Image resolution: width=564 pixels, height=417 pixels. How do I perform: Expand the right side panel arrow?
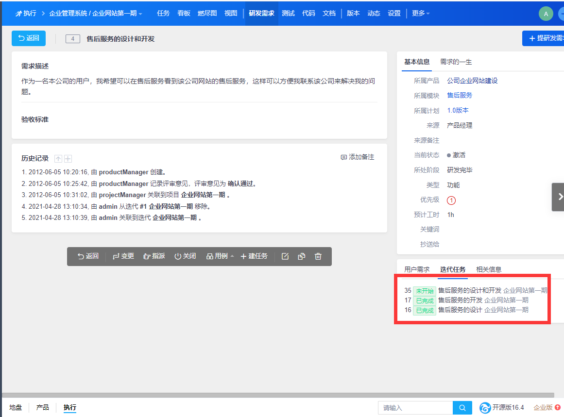click(x=559, y=197)
